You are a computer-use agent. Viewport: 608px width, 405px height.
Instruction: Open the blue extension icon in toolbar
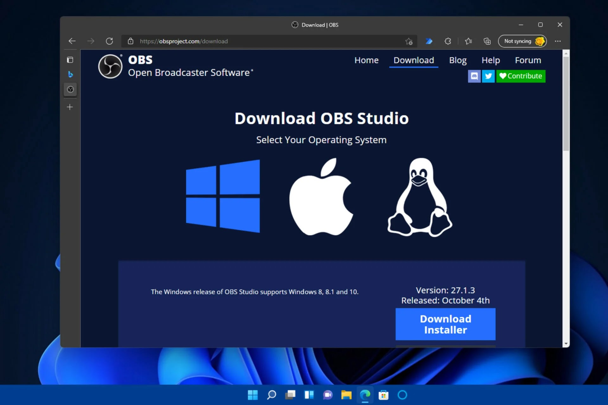point(429,41)
